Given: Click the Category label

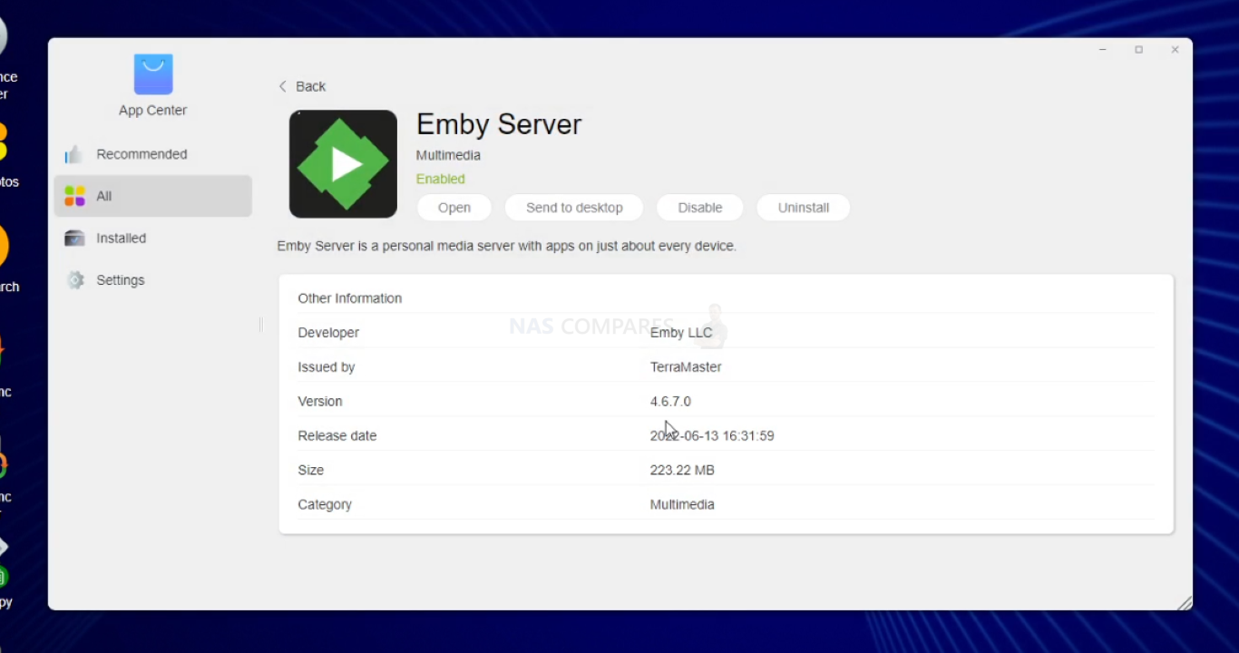Looking at the screenshot, I should 325,504.
